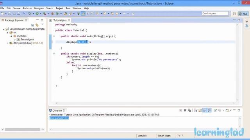Open the New file dropdown arrow

6,14
